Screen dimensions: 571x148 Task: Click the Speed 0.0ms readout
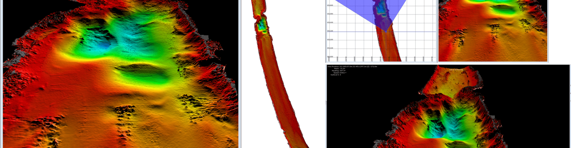[340, 73]
